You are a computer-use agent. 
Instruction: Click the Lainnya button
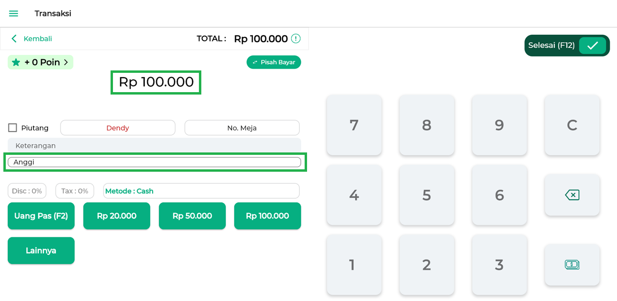(x=41, y=250)
